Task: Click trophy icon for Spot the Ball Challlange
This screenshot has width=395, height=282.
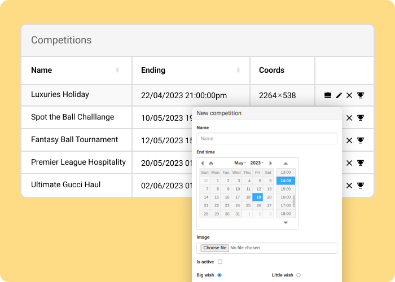Action: coord(361,118)
